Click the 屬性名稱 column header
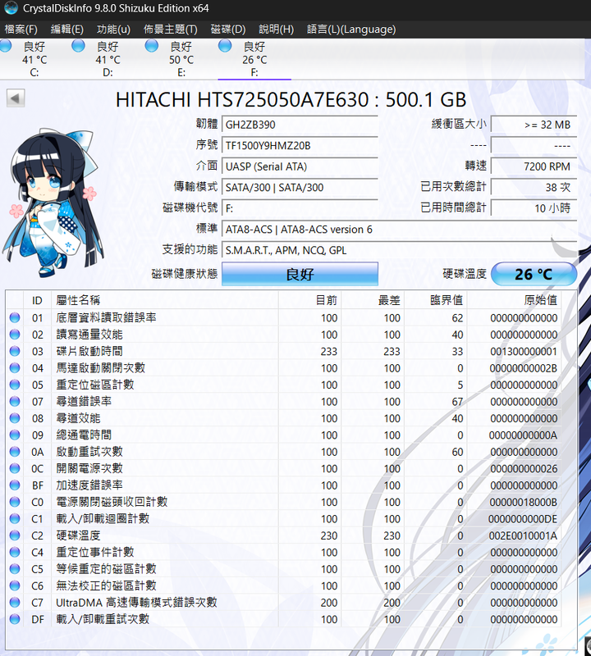This screenshot has height=656, width=591. pyautogui.click(x=165, y=300)
